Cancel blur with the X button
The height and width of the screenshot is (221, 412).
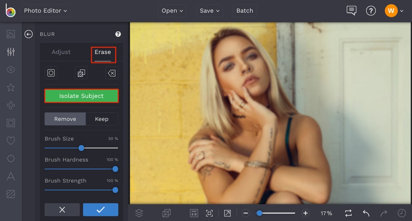point(62,210)
